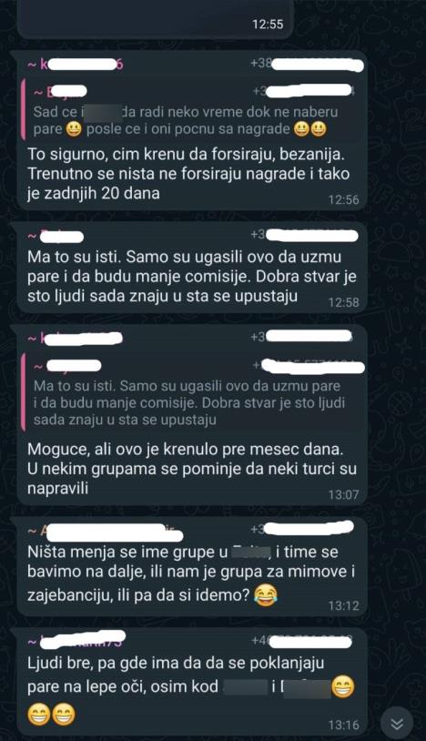Tap the scroll-to-bottom double chevron button
Screen dimensions: 426x741
pos(397,723)
